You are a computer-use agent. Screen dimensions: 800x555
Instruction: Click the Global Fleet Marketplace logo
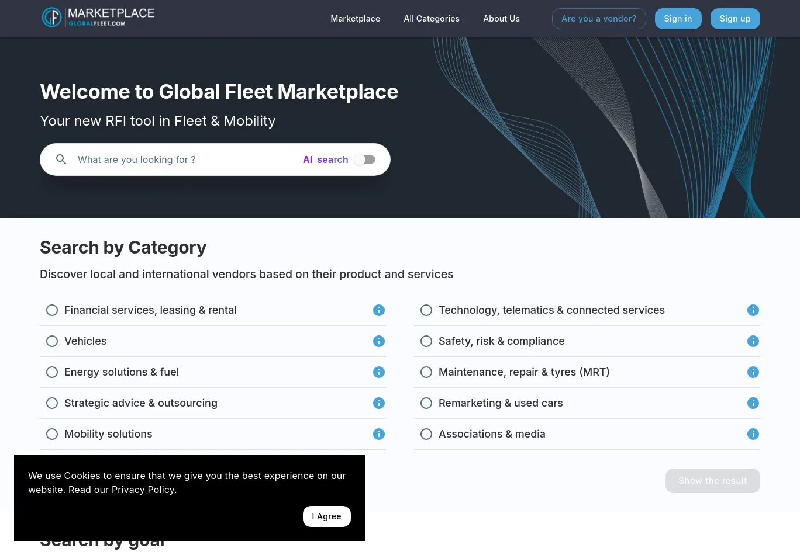pos(98,18)
